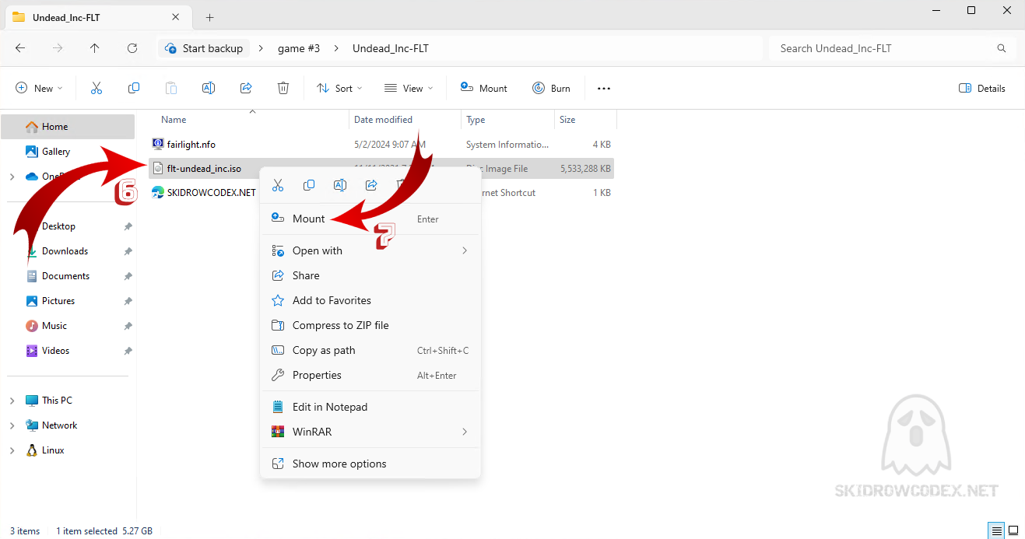Expand the Open with submenu arrow
The height and width of the screenshot is (539, 1025).
pyautogui.click(x=465, y=250)
